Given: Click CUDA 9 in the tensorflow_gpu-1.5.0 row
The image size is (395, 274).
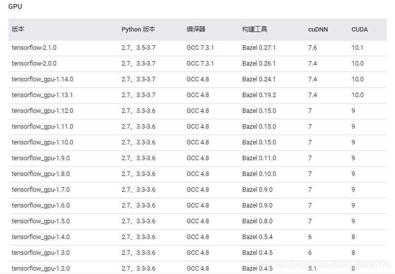Looking at the screenshot, I should [x=354, y=221].
